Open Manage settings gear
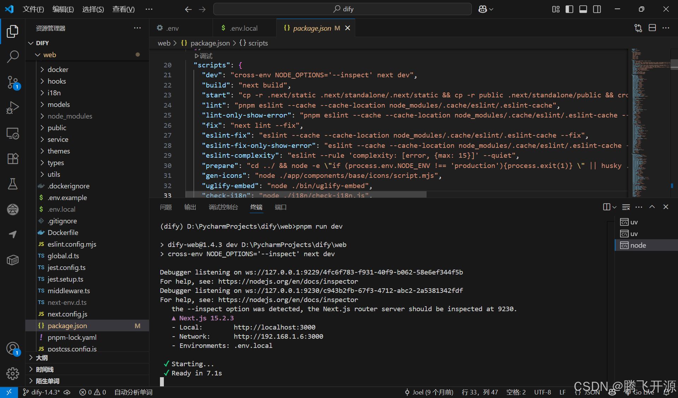 tap(13, 373)
